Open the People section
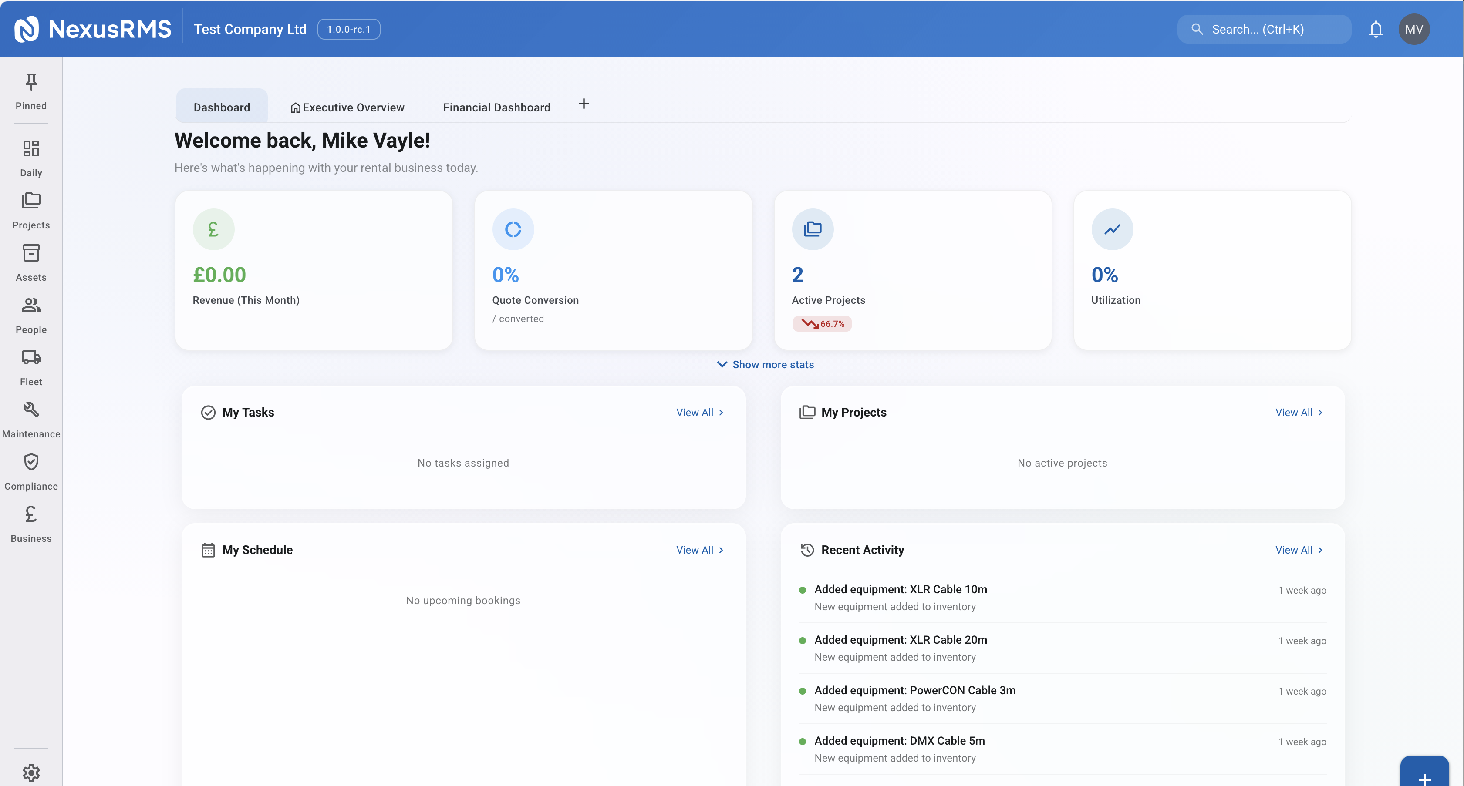The height and width of the screenshot is (786, 1464). pyautogui.click(x=31, y=314)
